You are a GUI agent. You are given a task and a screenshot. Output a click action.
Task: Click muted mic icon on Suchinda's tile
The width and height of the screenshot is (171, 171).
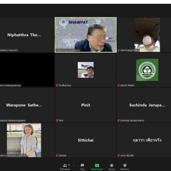click(118, 121)
